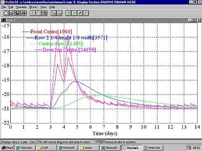Image resolution: width=202 pixels, height=151 pixels.
Task: Restore the Row 1 plot window
Action: (x=194, y=20)
